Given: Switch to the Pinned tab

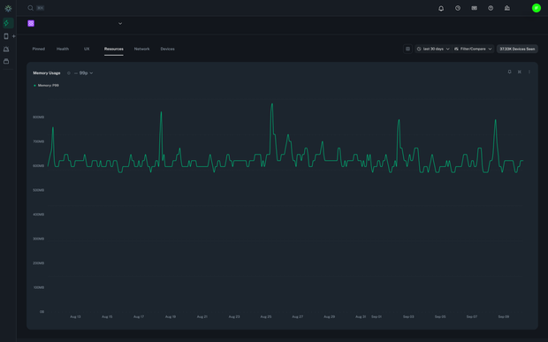Looking at the screenshot, I should [38, 49].
